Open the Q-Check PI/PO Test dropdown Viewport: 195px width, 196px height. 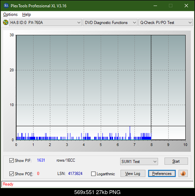165,23
